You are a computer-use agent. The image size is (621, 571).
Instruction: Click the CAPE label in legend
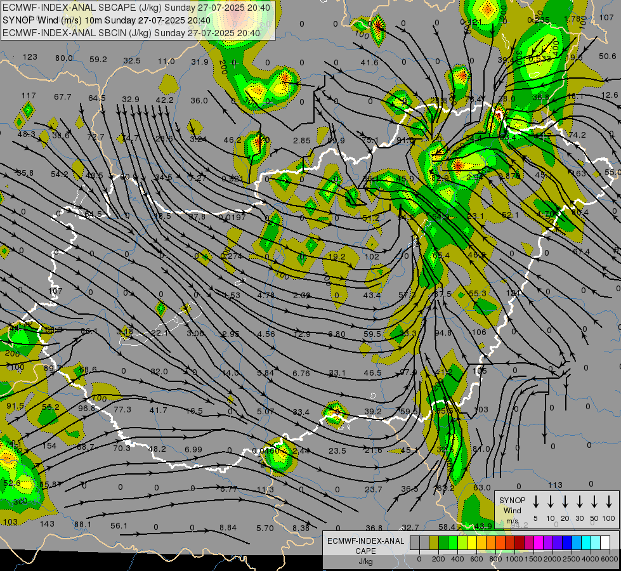click(365, 551)
